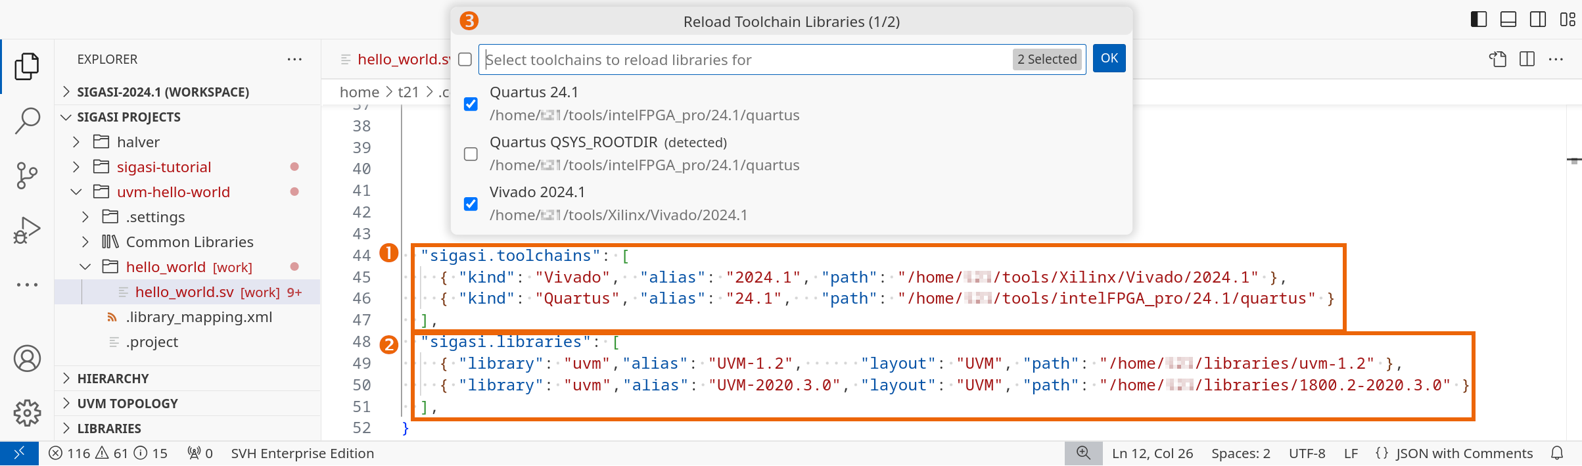Image resolution: width=1582 pixels, height=466 pixels.
Task: Collapse the hello_world [work] folder
Action: coord(85,267)
